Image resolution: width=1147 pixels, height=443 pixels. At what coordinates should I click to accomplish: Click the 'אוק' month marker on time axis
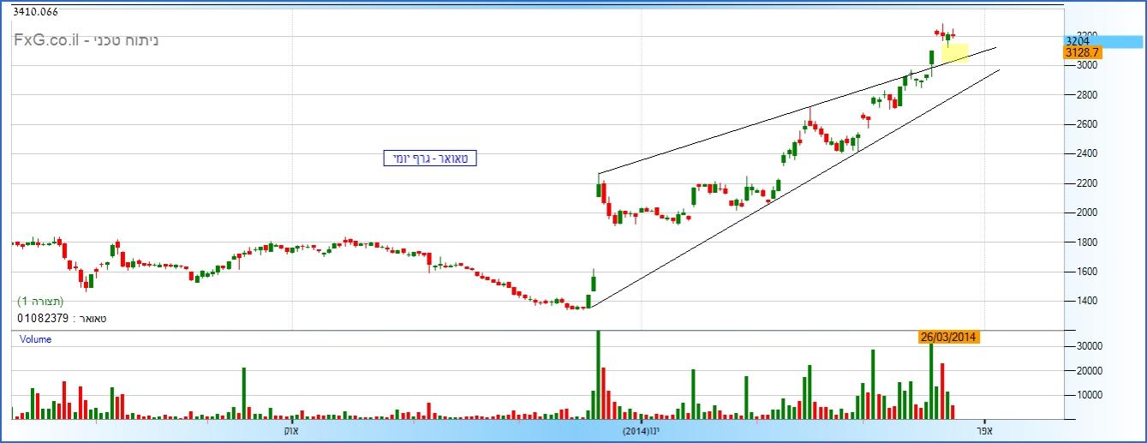coord(291,432)
